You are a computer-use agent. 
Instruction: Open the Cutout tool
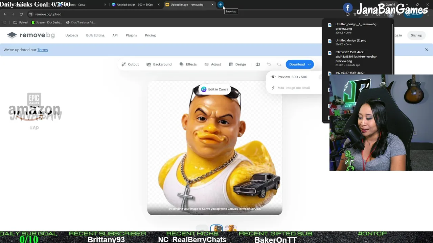coord(130,64)
